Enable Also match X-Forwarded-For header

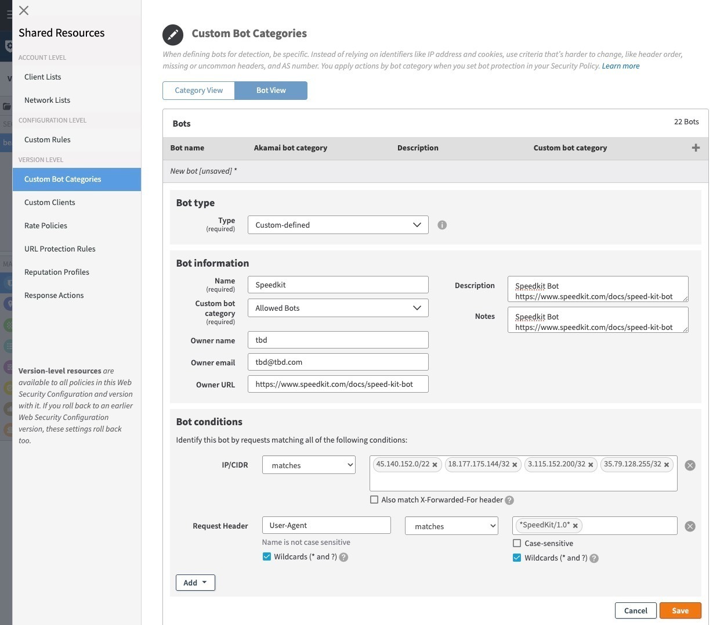(x=374, y=500)
